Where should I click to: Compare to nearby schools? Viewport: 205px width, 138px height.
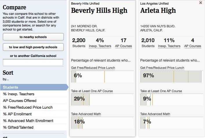coord(33,37)
